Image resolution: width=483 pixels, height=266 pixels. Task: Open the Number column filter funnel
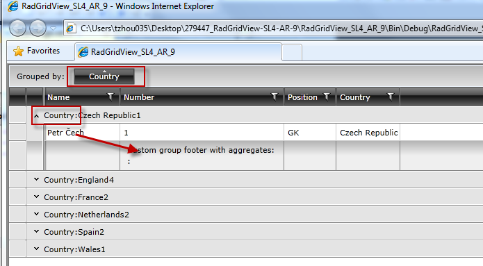click(274, 97)
